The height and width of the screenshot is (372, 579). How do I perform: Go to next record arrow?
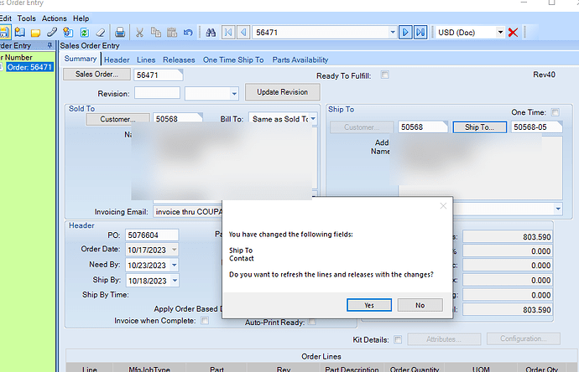(405, 33)
